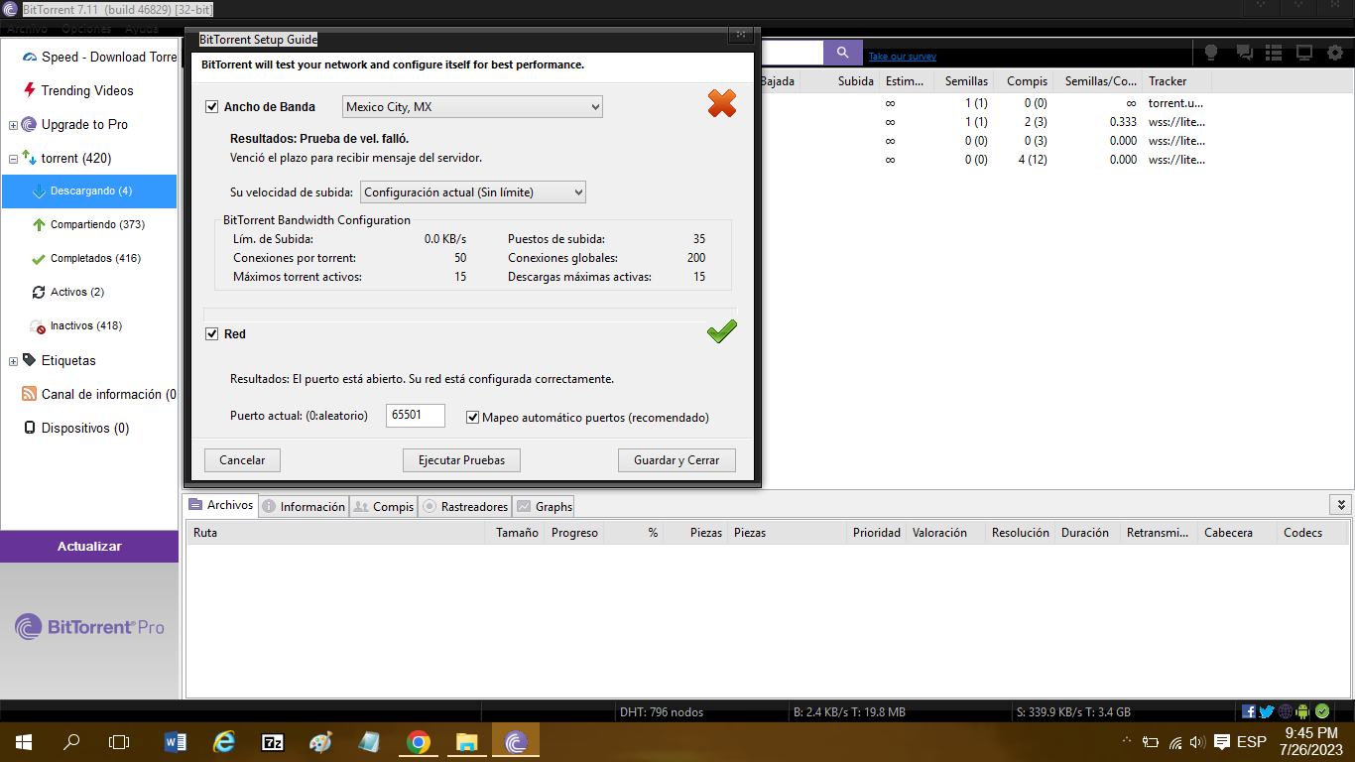
Task: Click the Android robot icon in status bar
Action: point(1302,711)
